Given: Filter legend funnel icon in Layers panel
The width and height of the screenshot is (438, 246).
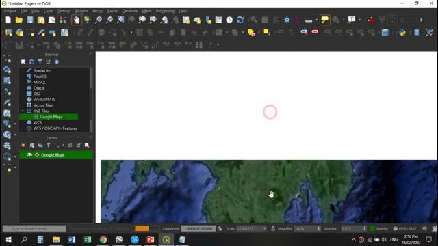Looking at the screenshot, I should pos(49,146).
